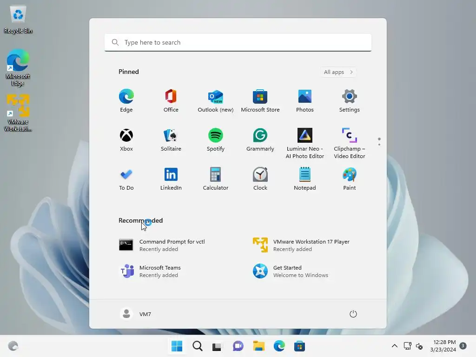Open Outlook (new) app
This screenshot has height=357, width=476.
click(x=216, y=101)
